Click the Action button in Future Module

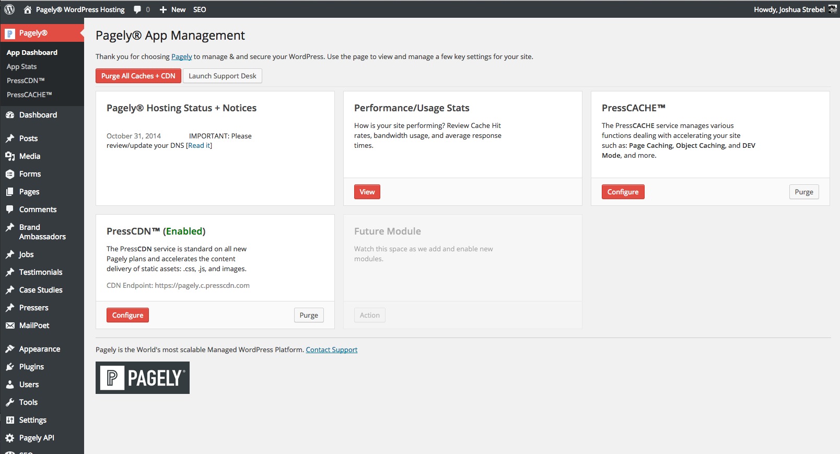[x=370, y=315]
